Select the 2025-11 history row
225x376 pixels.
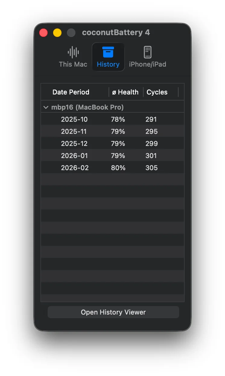pos(74,131)
